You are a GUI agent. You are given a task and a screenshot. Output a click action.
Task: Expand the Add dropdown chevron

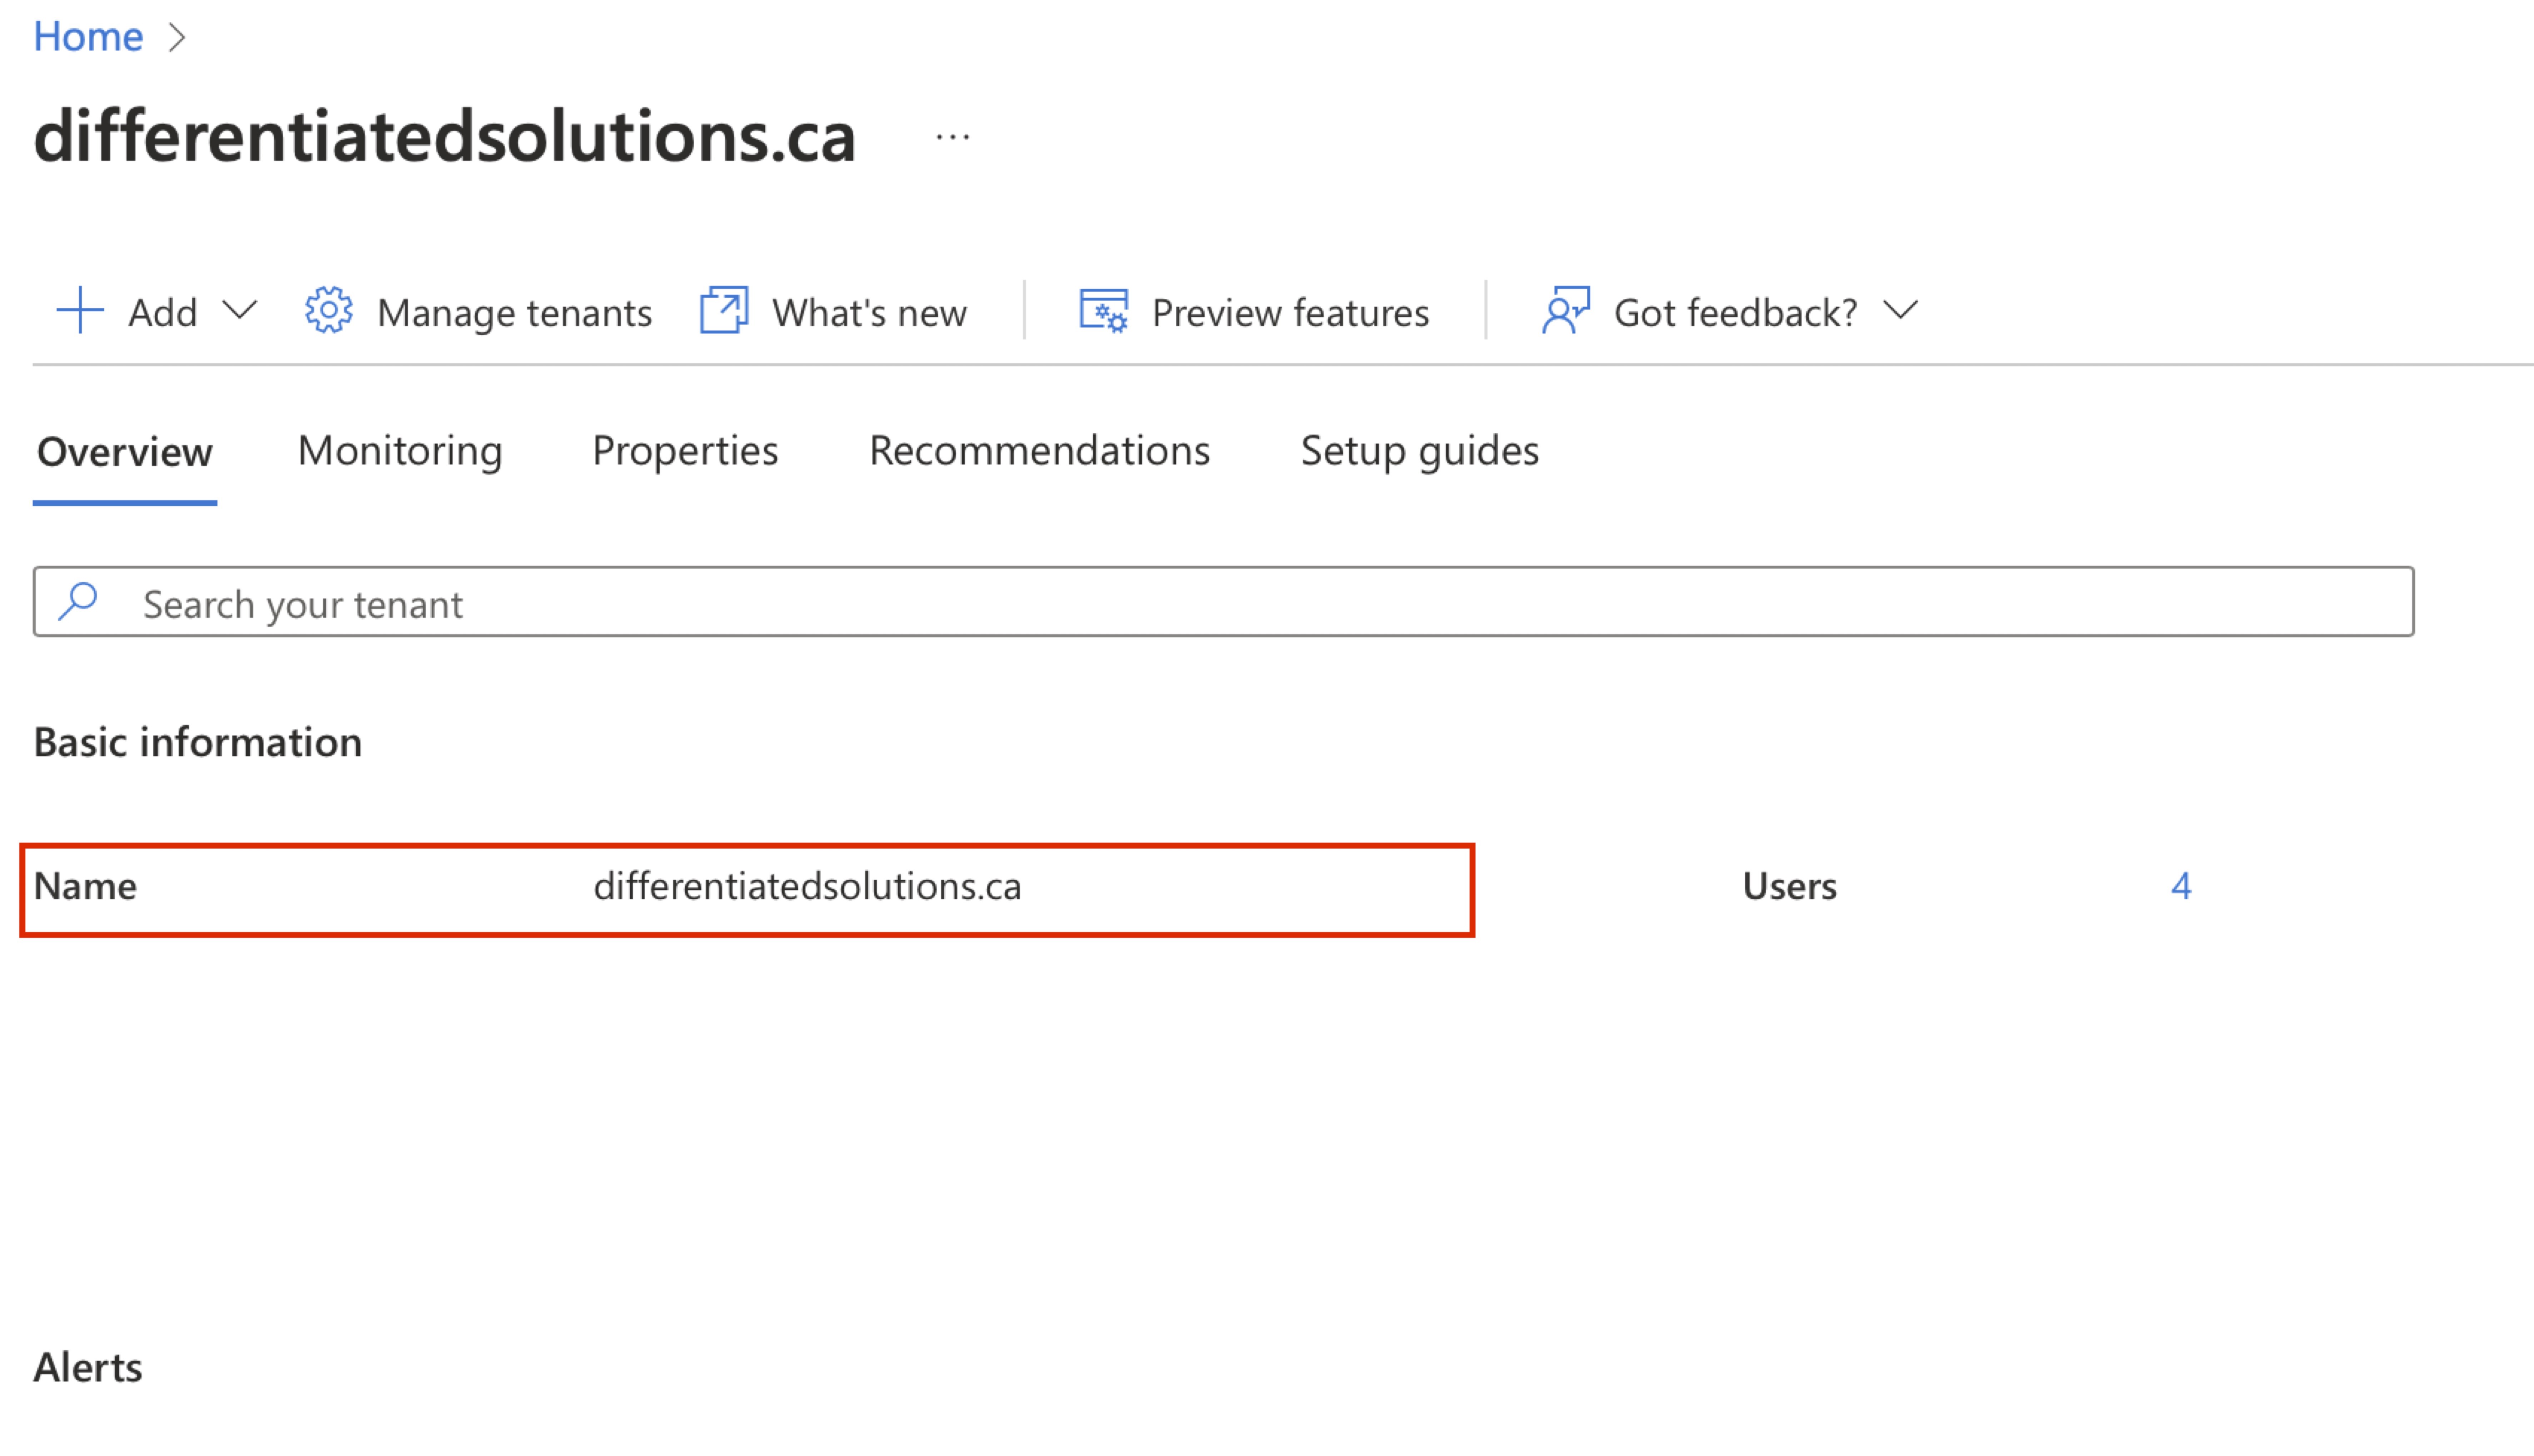[x=240, y=310]
